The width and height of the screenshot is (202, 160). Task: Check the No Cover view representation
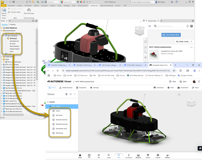8,44
